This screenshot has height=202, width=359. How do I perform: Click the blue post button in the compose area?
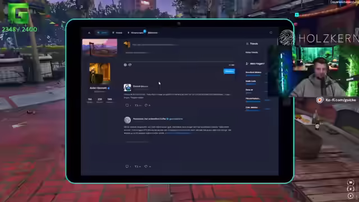click(229, 71)
